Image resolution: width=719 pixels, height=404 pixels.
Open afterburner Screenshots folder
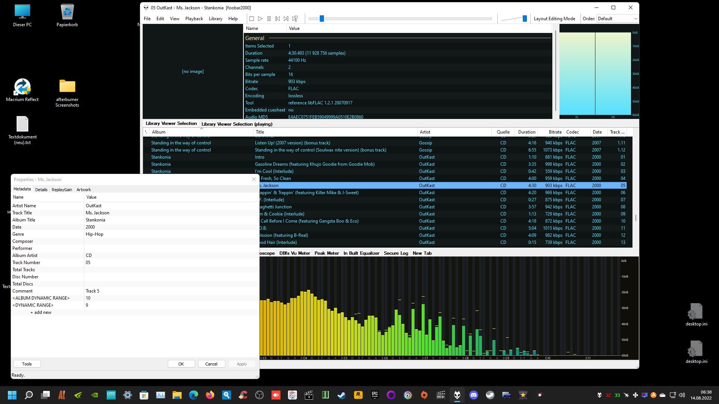67,93
